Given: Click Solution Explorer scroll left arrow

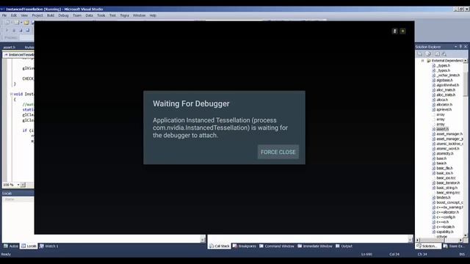Looking at the screenshot, I should (x=418, y=240).
